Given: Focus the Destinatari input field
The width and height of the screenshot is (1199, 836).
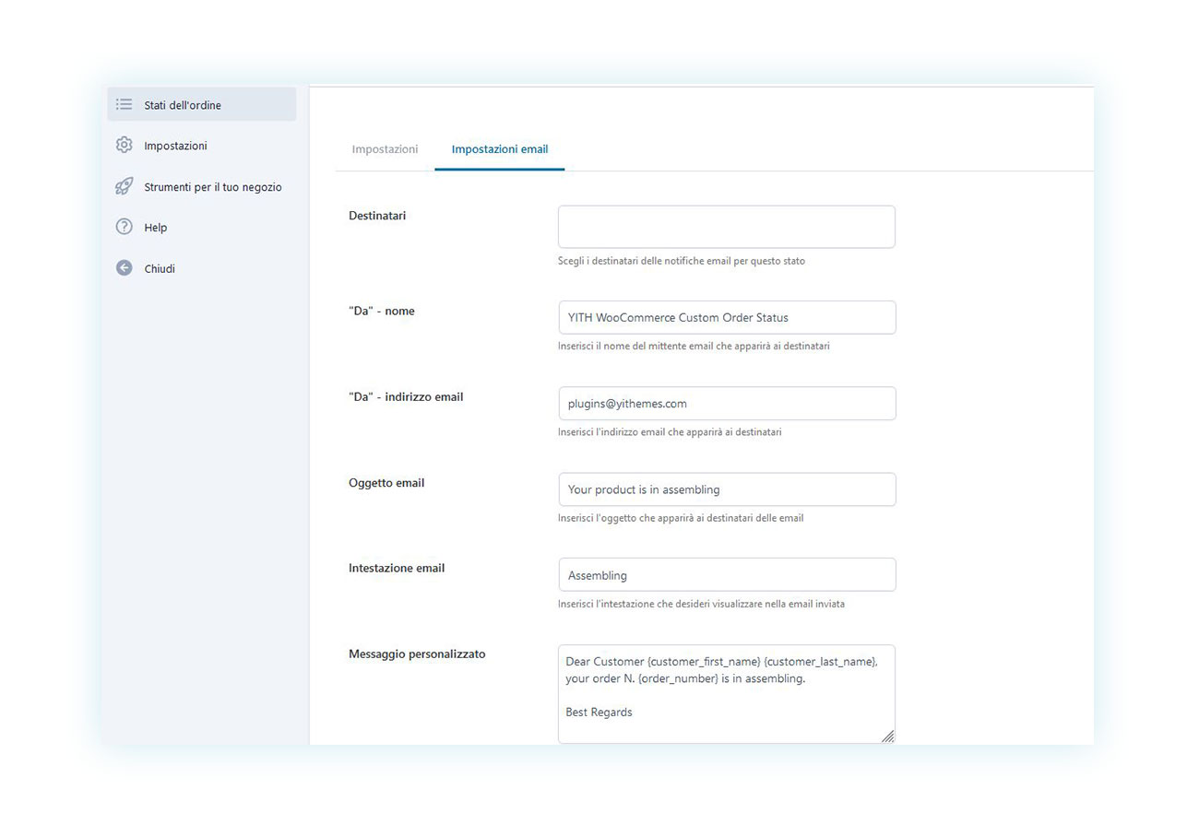Looking at the screenshot, I should 727,227.
